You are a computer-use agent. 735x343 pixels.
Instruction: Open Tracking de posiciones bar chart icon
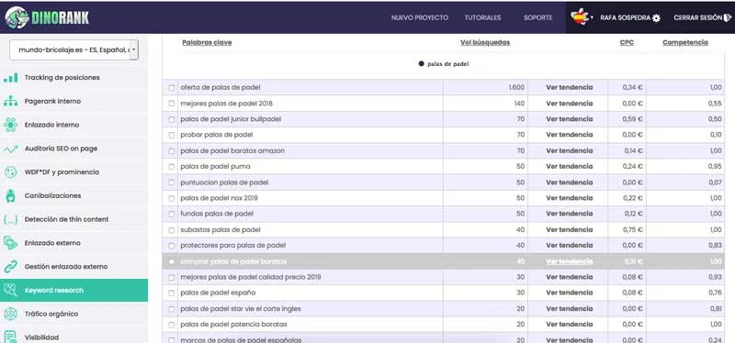click(10, 78)
